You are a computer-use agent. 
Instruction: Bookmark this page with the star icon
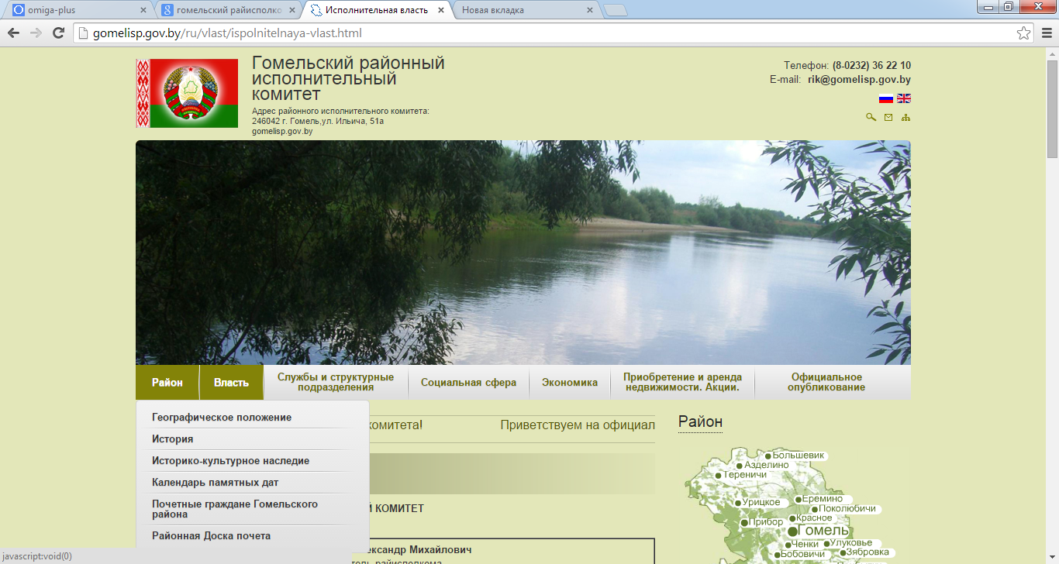(x=1023, y=33)
